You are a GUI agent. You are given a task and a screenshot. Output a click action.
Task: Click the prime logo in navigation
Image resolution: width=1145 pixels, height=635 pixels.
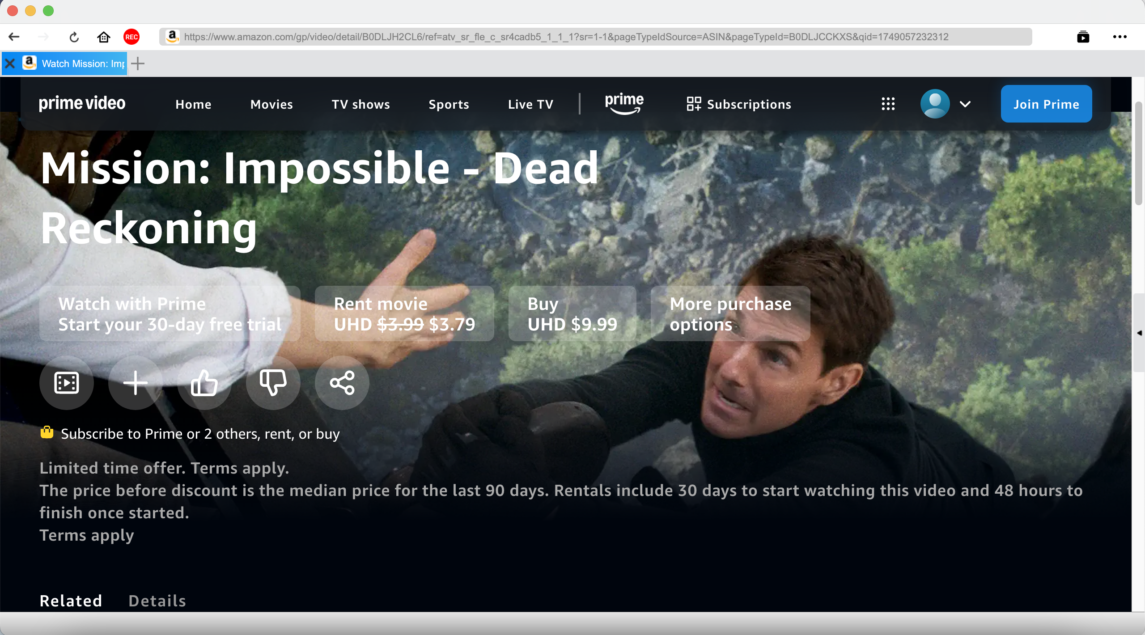[x=624, y=104]
